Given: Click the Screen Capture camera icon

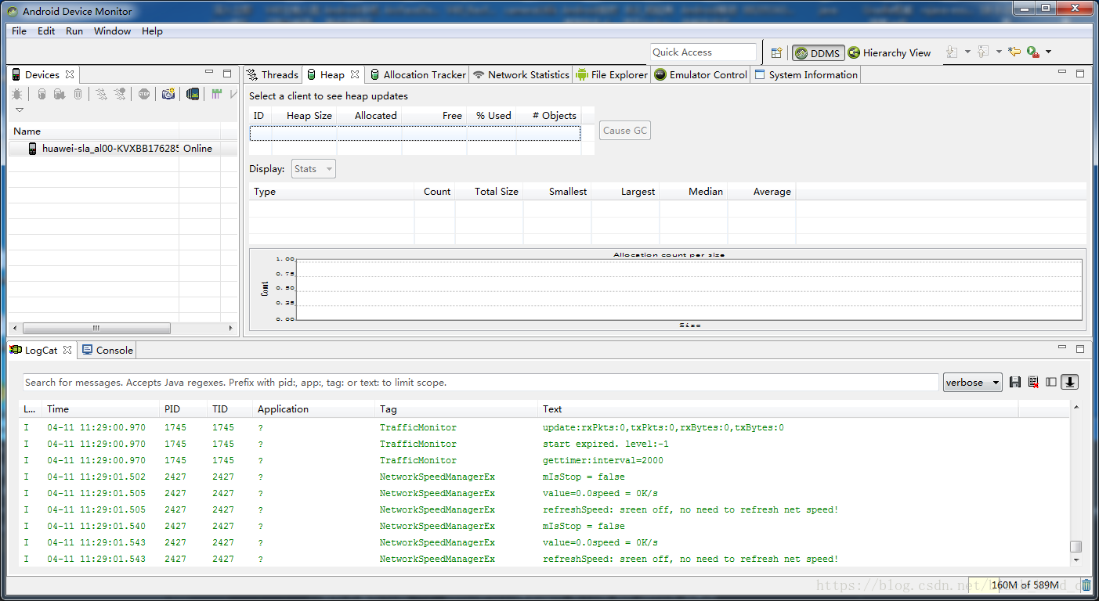Looking at the screenshot, I should pyautogui.click(x=168, y=94).
